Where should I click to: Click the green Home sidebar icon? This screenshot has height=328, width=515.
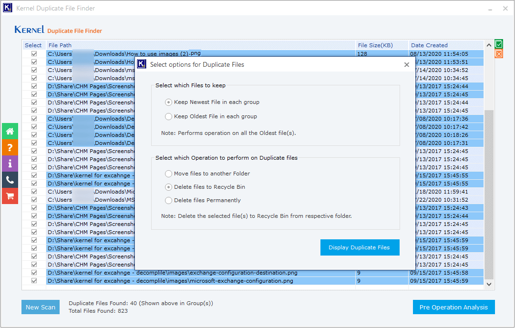[x=10, y=131]
